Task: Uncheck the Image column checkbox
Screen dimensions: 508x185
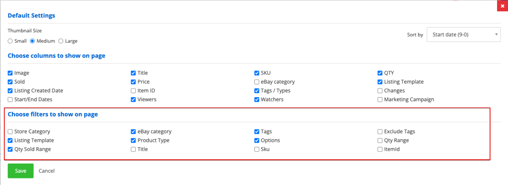Action: (10, 73)
